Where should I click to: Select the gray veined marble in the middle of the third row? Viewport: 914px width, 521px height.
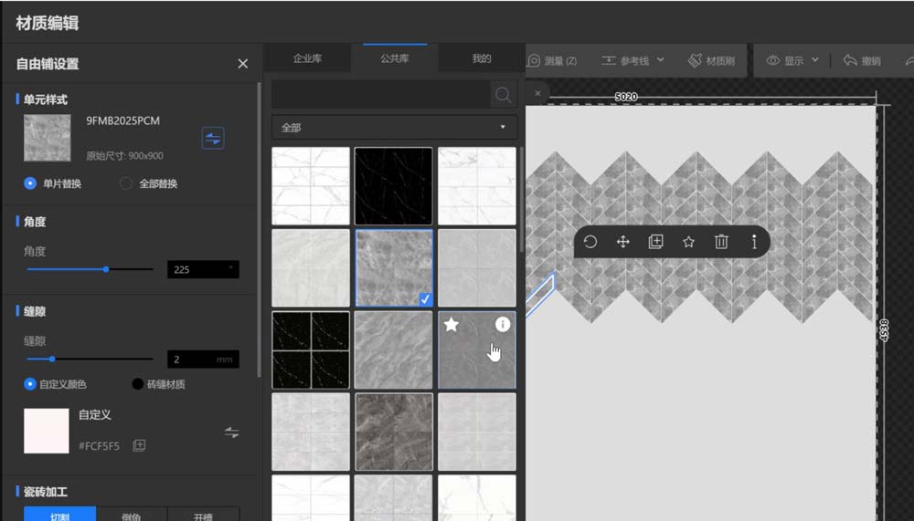point(393,349)
